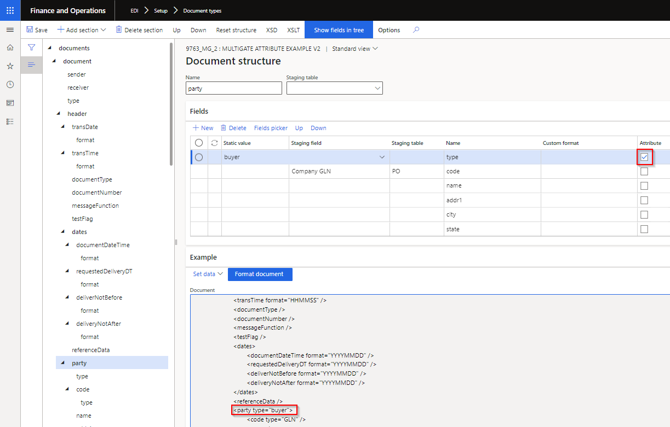Open the Modules icon in the sidebar
This screenshot has height=427, width=670.
pos(9,121)
